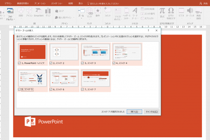Insert an object (オブジェクト)
Image resolution: width=210 pixels, height=140 pixels.
pyautogui.click(x=147, y=18)
